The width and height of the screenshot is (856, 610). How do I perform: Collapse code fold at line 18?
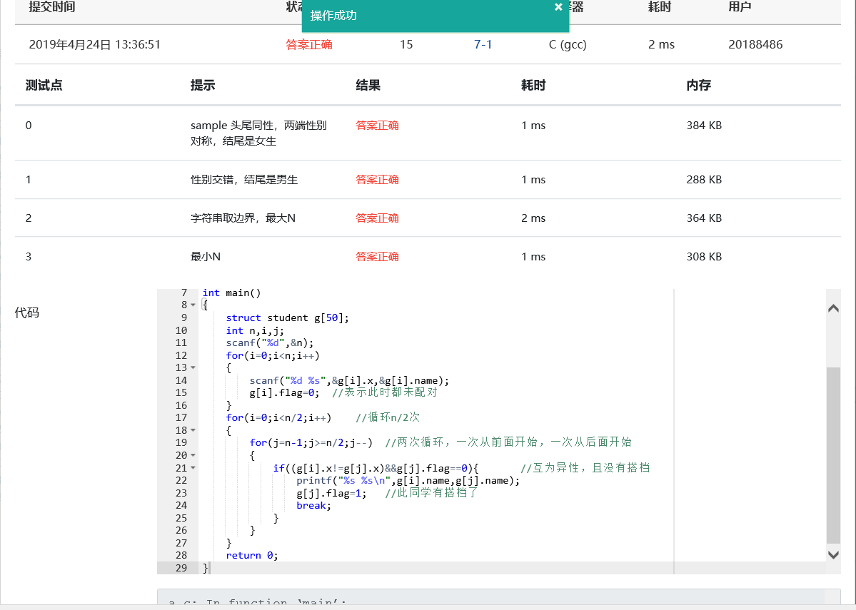pos(193,430)
